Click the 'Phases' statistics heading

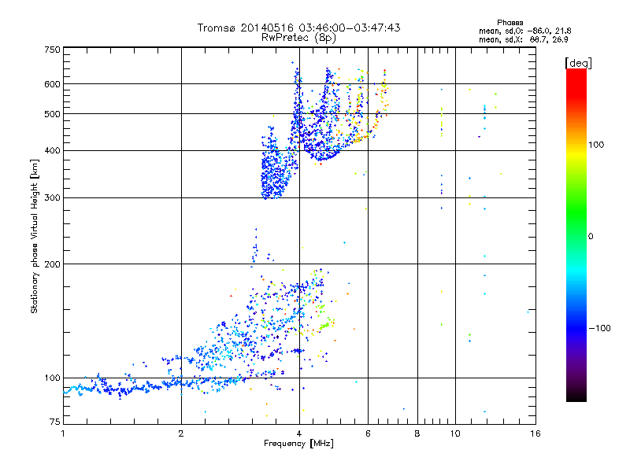pyautogui.click(x=510, y=23)
